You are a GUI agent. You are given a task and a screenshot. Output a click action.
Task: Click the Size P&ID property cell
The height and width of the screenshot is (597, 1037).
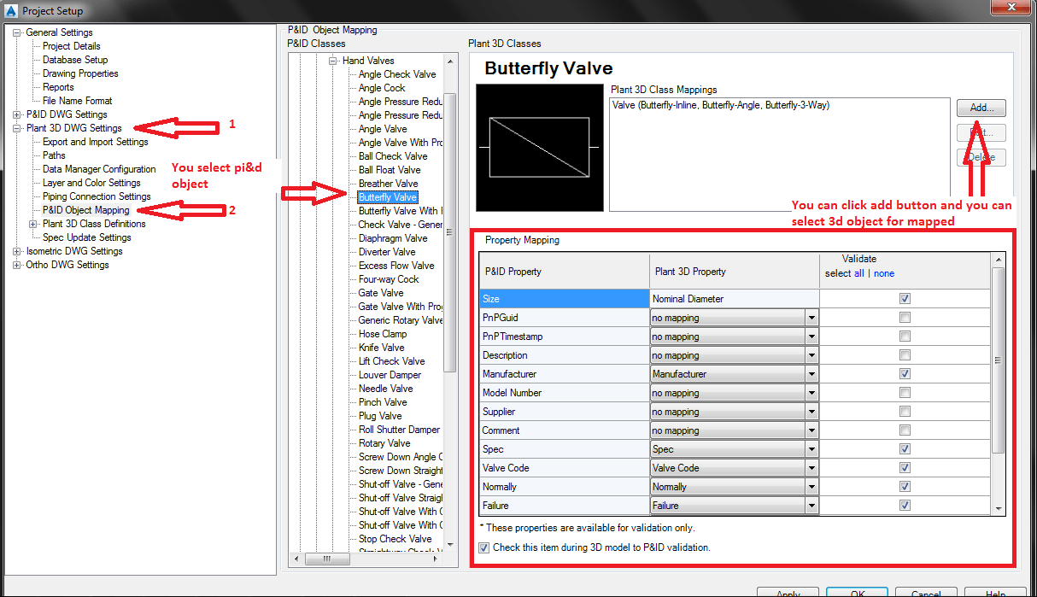[564, 299]
